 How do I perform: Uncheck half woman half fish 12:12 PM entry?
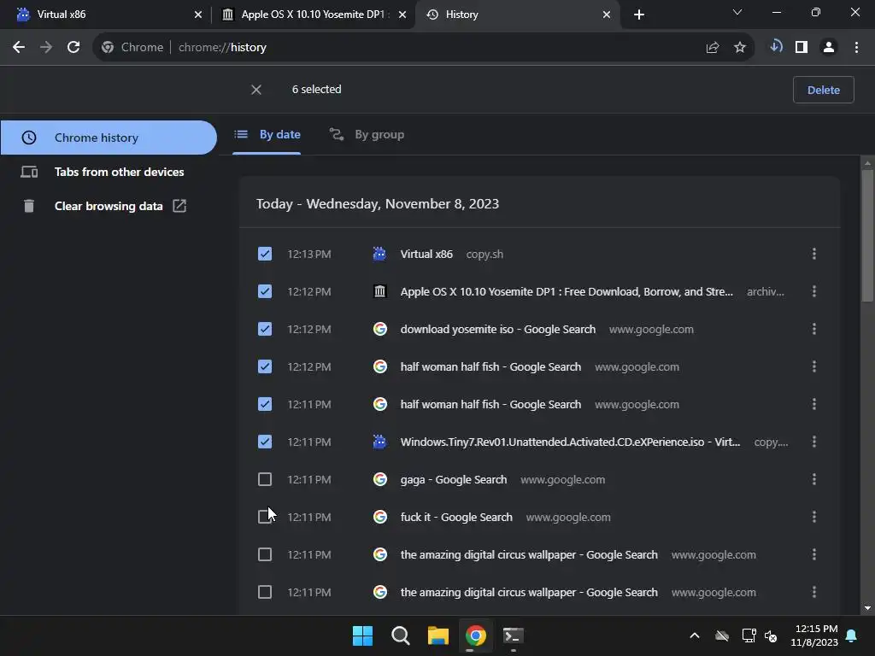[x=265, y=366]
